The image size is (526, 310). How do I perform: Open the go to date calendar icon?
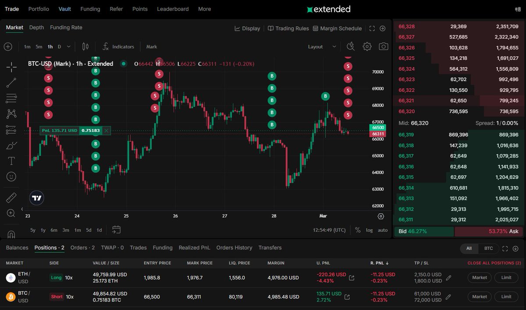pyautogui.click(x=116, y=230)
